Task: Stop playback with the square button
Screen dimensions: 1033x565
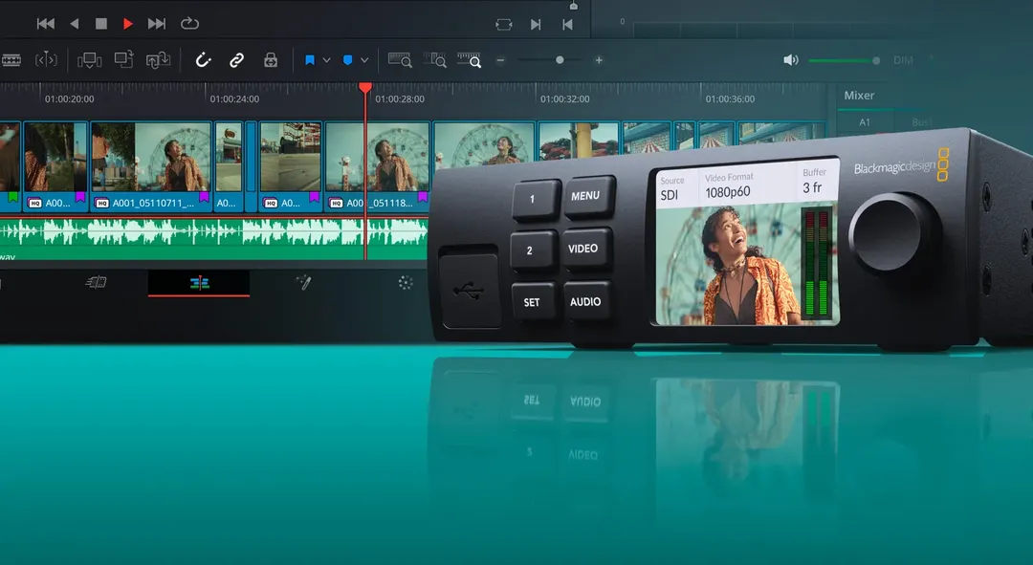Action: coord(100,24)
